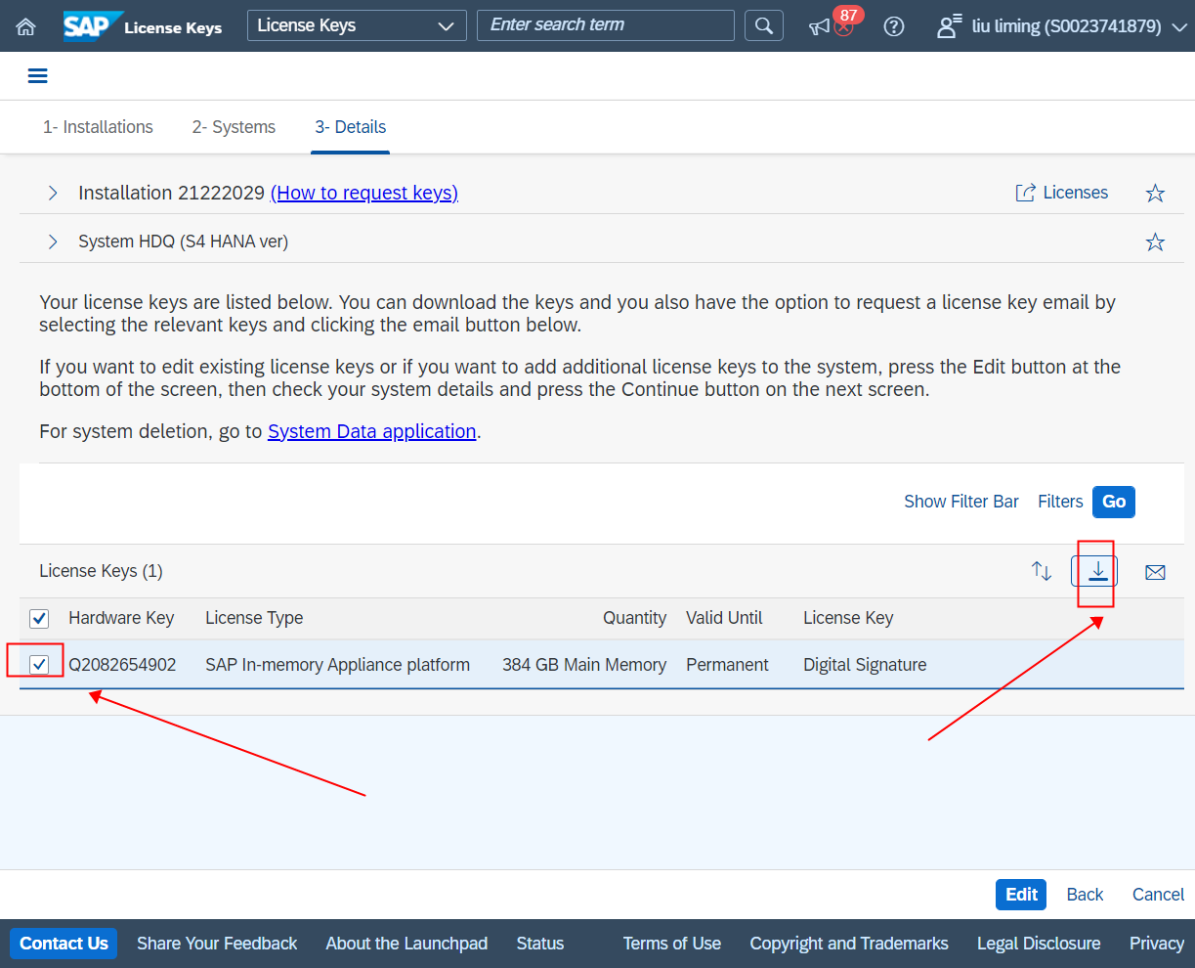This screenshot has width=1195, height=968.
Task: Favorite the Installation 21222029 with star
Action: [x=1155, y=193]
